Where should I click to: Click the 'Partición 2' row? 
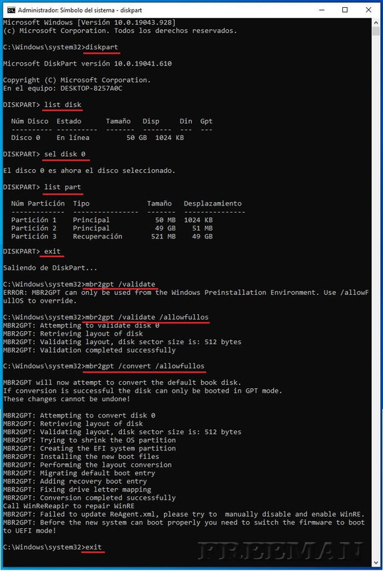pyautogui.click(x=112, y=228)
